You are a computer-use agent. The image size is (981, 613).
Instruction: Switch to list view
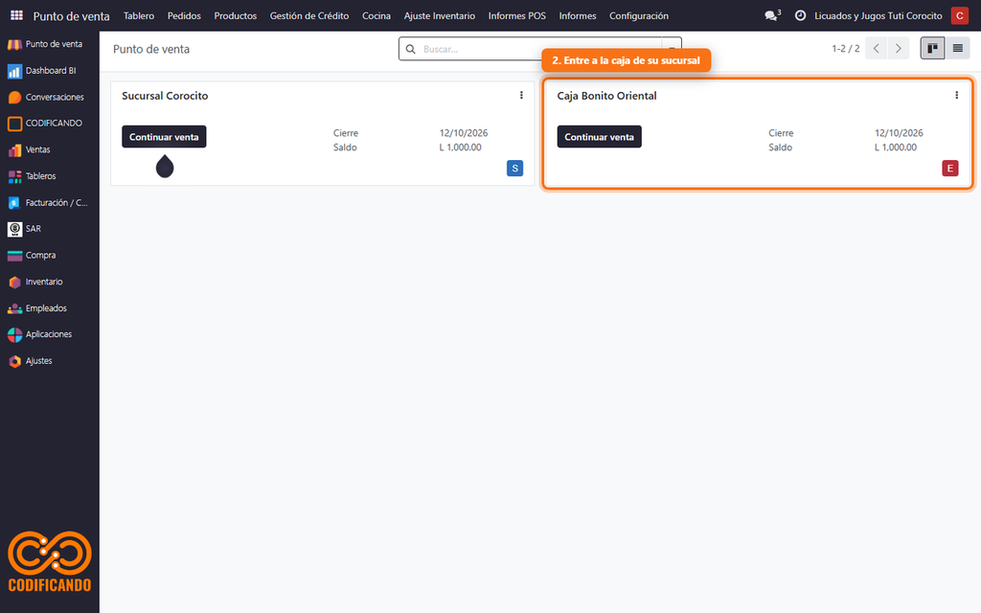[x=957, y=48]
